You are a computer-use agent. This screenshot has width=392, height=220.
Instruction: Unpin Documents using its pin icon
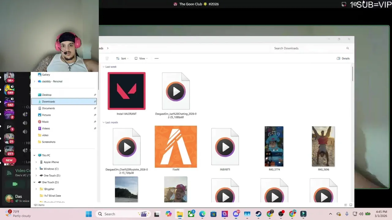coord(95,108)
